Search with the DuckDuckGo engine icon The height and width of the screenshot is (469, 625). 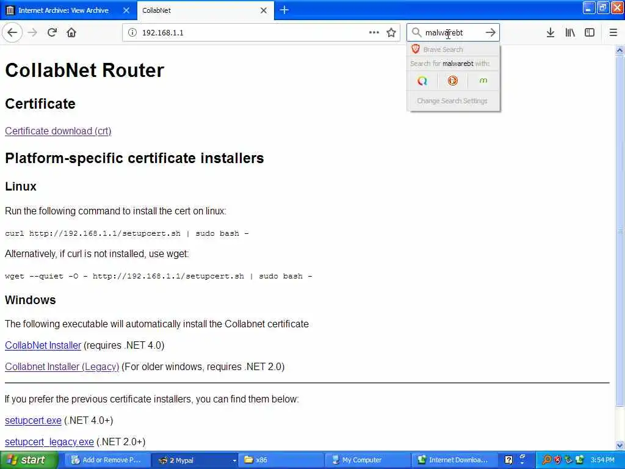(x=453, y=81)
